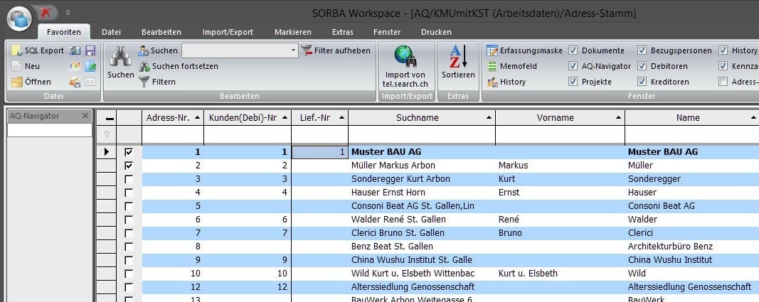Image resolution: width=759 pixels, height=302 pixels.
Task: Close the AQ-Navigator panel
Action: click(x=85, y=116)
